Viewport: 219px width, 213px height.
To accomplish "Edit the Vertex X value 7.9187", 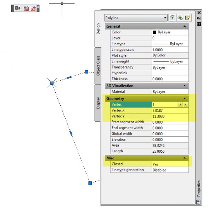I will pyautogui.click(x=170, y=110).
